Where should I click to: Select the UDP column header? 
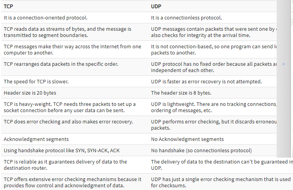click(156, 7)
